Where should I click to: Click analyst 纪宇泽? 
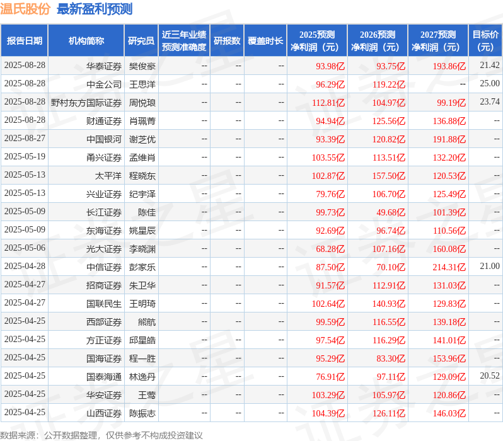(x=142, y=195)
